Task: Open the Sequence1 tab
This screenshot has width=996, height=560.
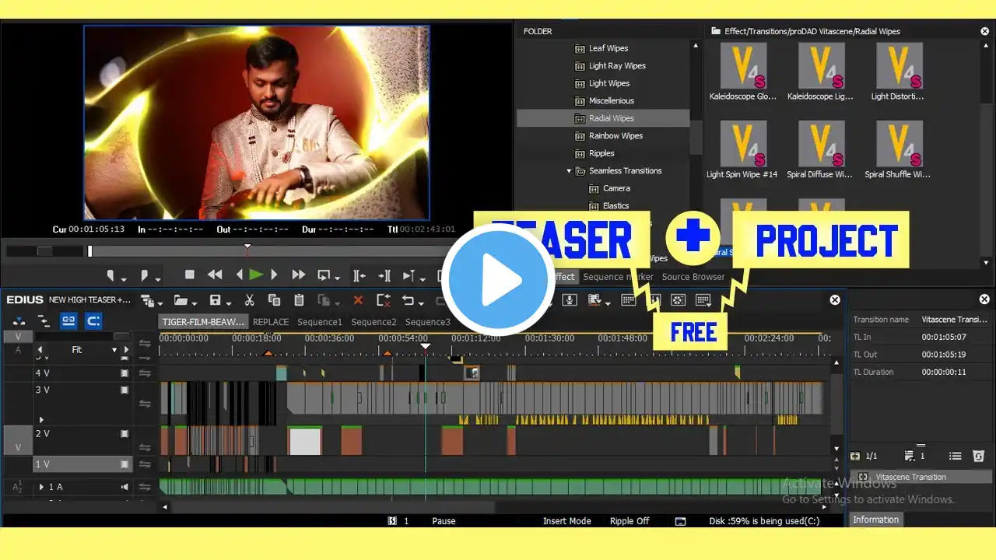Action: click(319, 322)
